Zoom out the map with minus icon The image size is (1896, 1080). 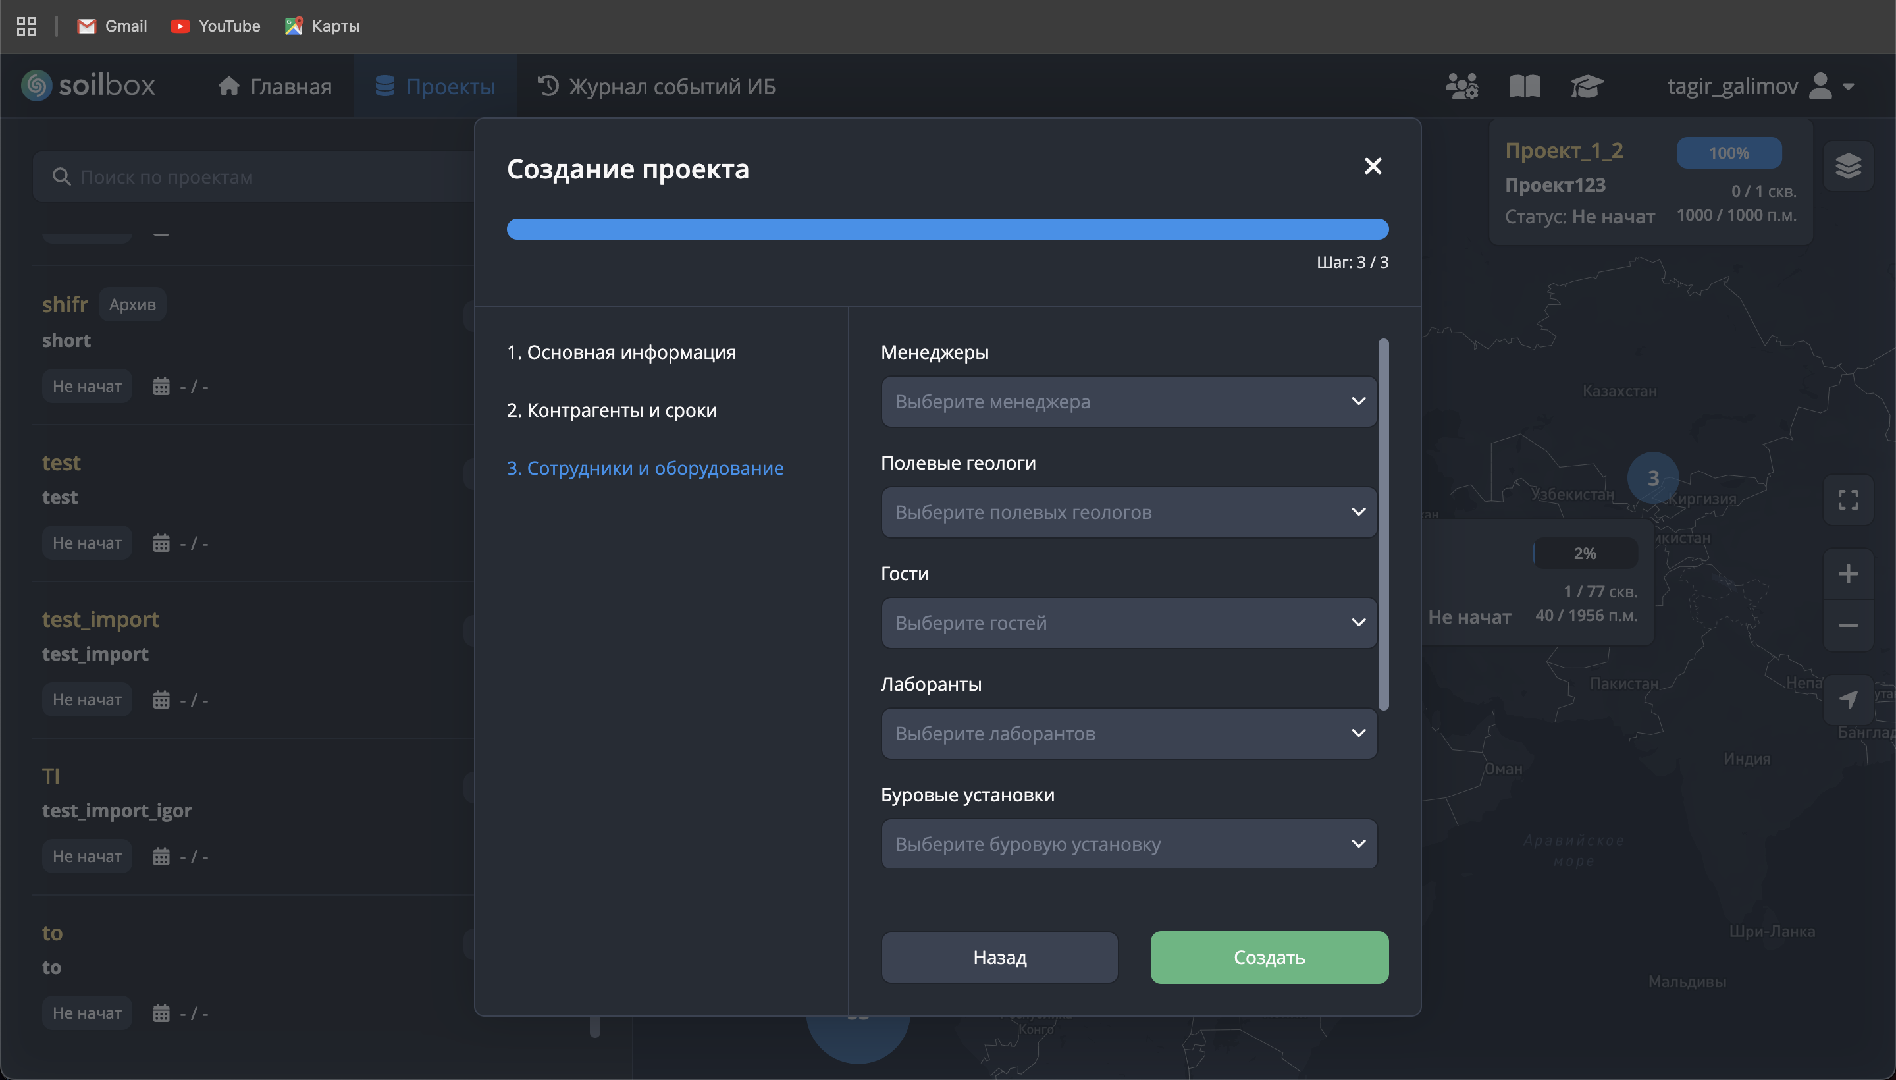(1848, 626)
